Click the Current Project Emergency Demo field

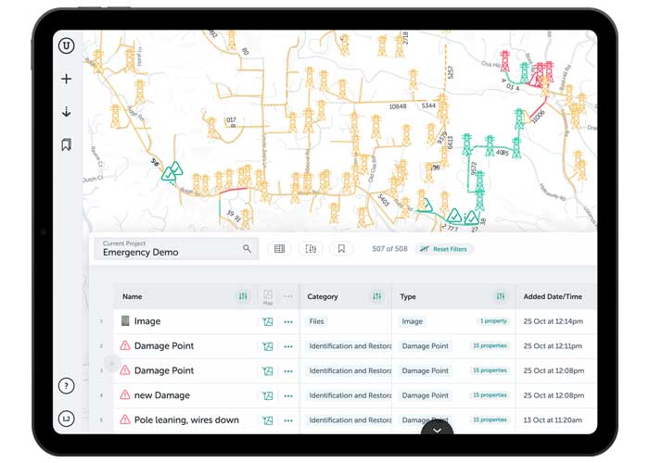point(176,248)
